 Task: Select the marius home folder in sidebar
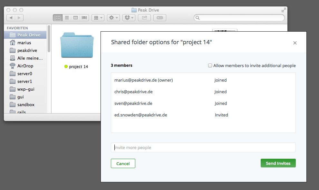click(x=24, y=43)
